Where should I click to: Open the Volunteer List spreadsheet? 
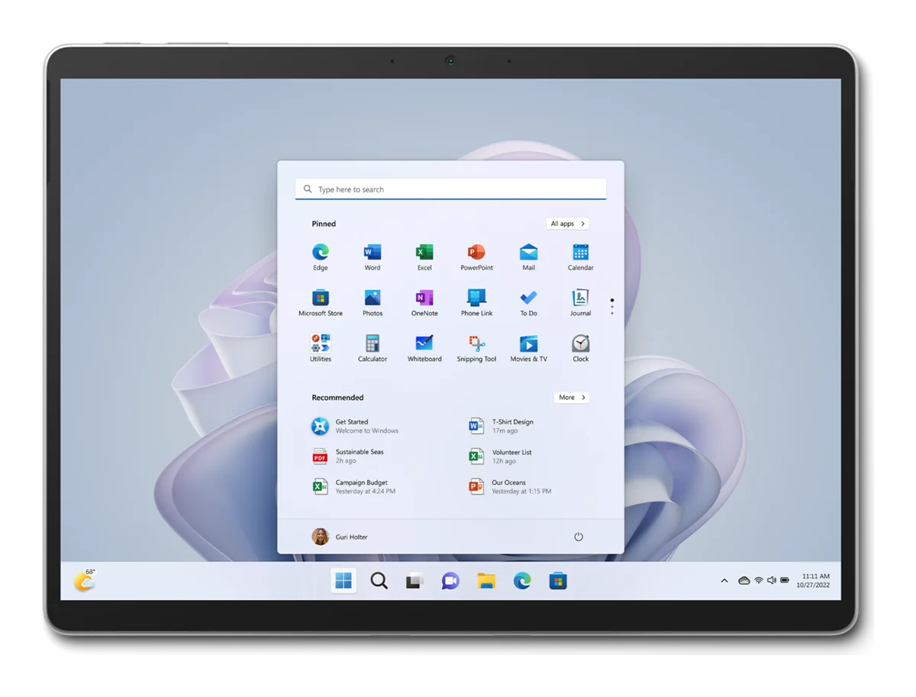500,457
